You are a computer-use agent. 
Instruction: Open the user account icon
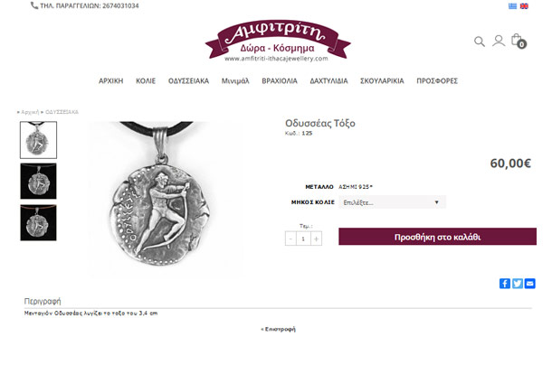pyautogui.click(x=498, y=41)
